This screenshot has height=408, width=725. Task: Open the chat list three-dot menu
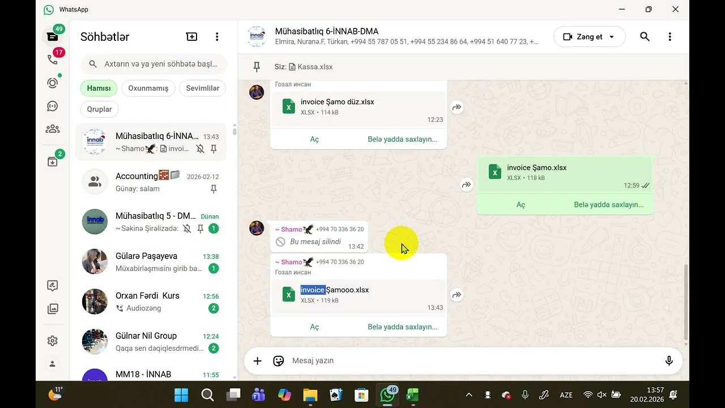(217, 37)
